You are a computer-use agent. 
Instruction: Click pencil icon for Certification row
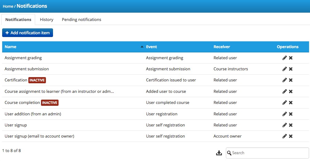pyautogui.click(x=284, y=80)
